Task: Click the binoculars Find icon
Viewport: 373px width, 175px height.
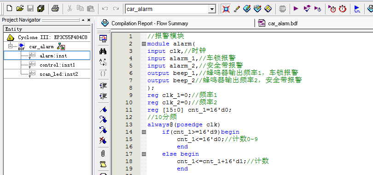Action: point(103,51)
